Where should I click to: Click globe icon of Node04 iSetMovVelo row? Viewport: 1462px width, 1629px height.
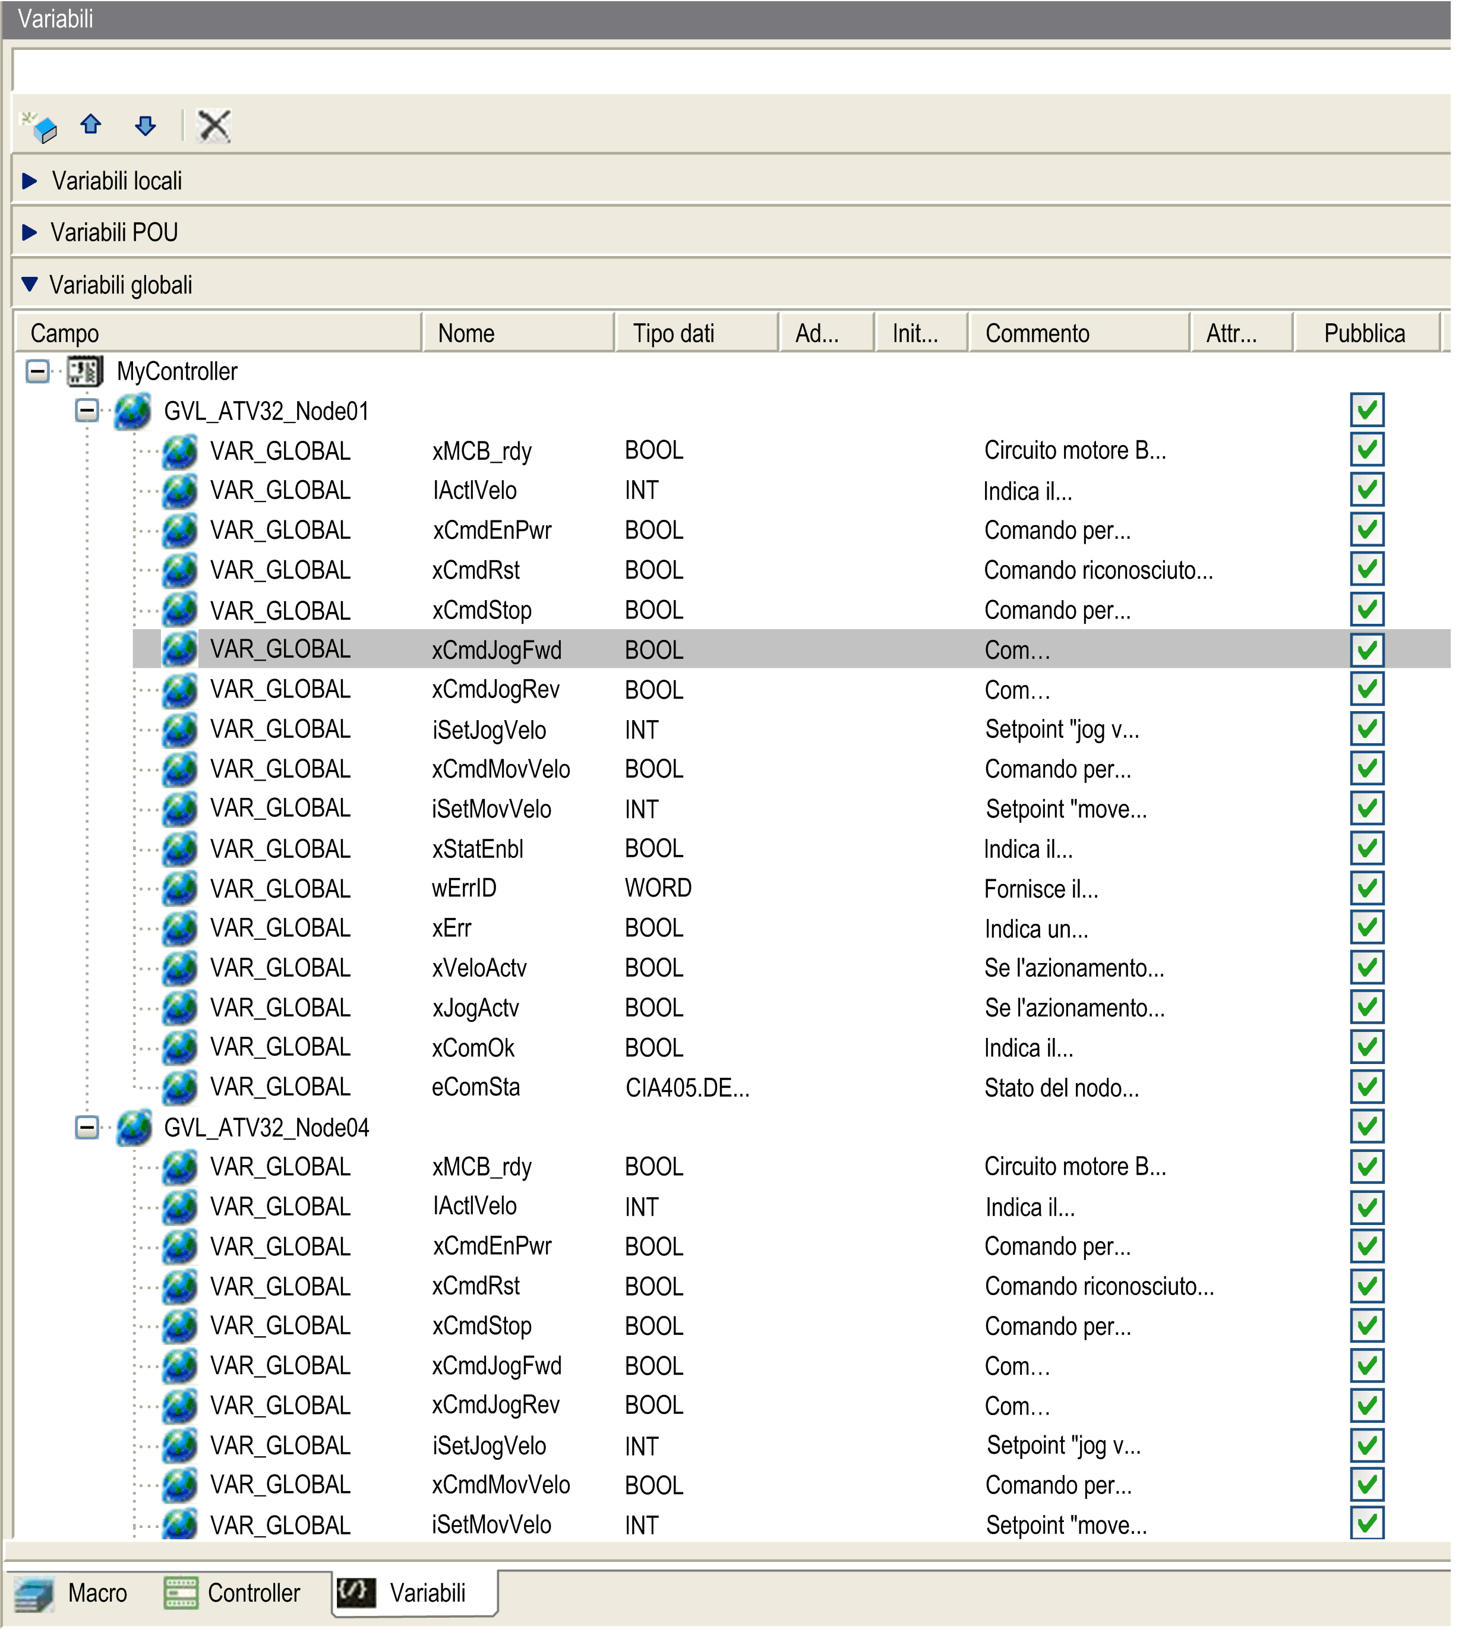click(180, 1524)
